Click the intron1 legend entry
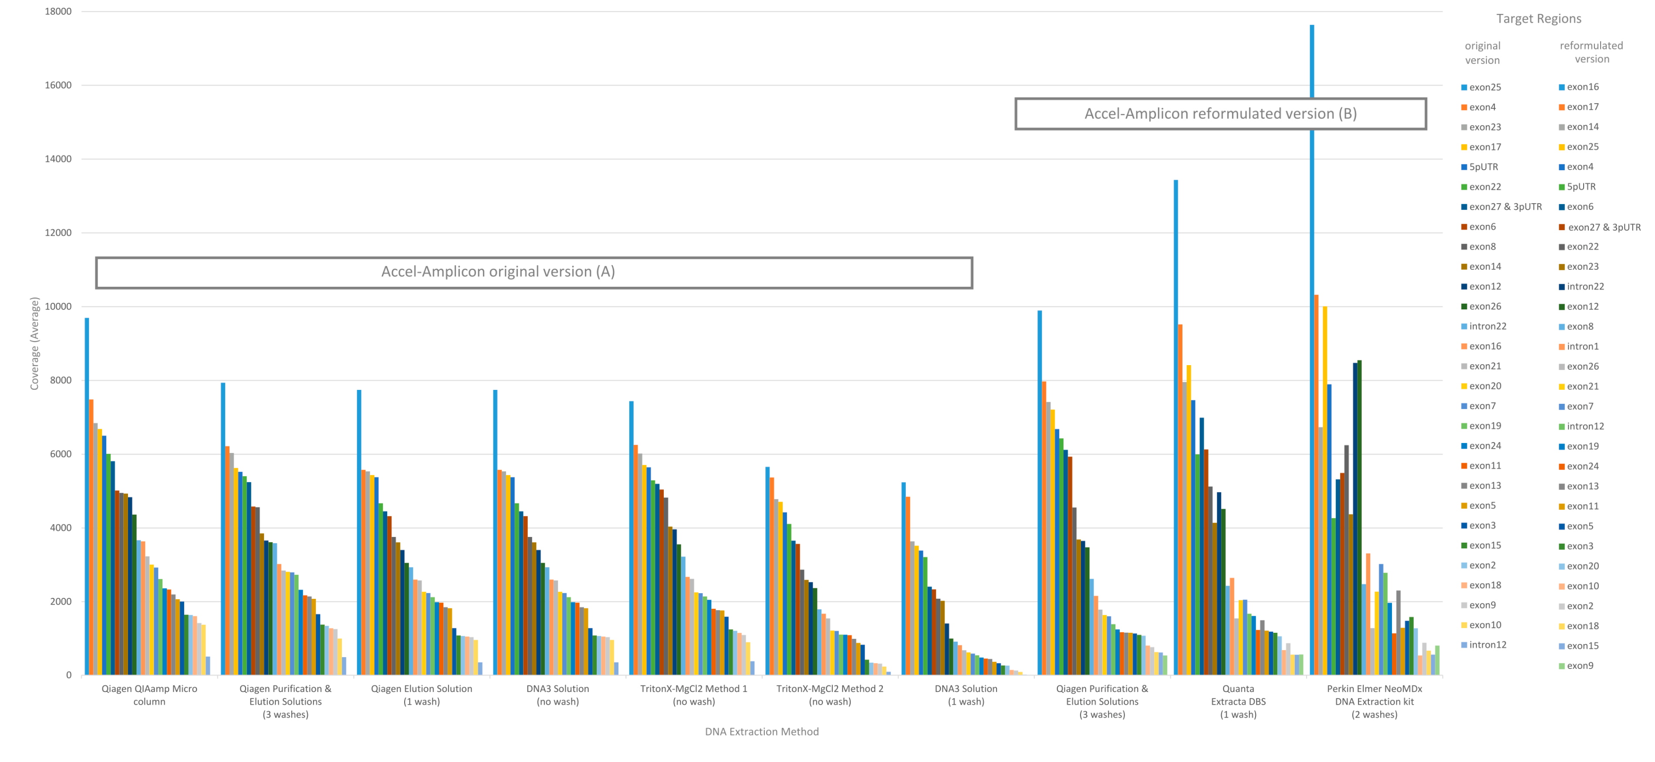Image resolution: width=1655 pixels, height=762 pixels. click(x=1582, y=346)
